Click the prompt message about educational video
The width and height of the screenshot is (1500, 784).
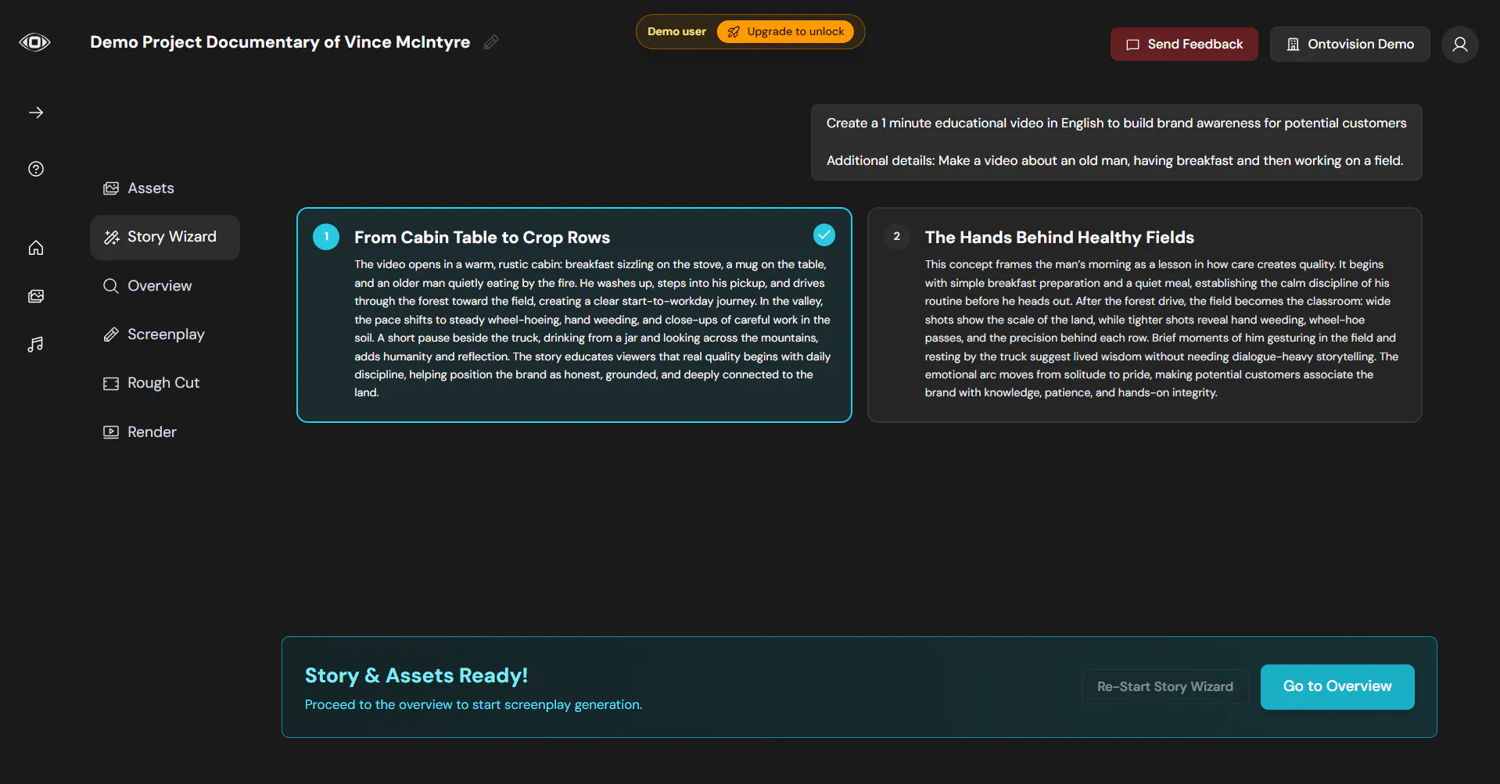(1116, 142)
